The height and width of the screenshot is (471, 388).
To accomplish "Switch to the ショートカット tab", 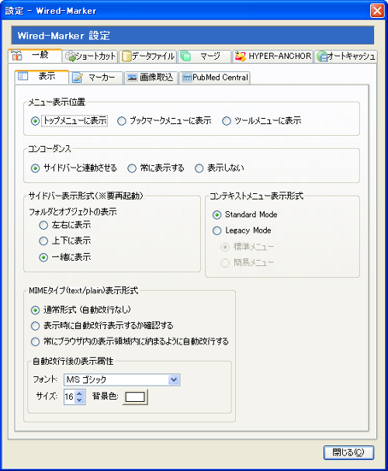I will [x=90, y=56].
